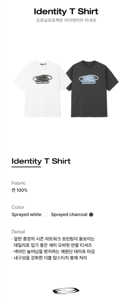Click the Sprayed charcoal text label
The width and height of the screenshot is (126, 300).
point(69,215)
